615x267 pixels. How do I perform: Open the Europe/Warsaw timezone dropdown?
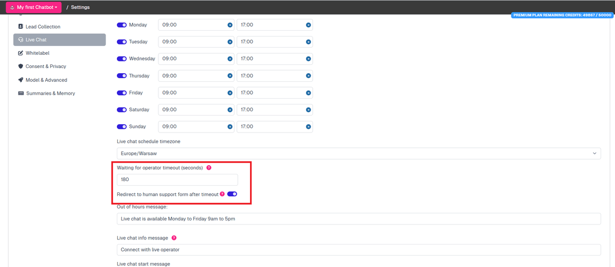pyautogui.click(x=358, y=153)
